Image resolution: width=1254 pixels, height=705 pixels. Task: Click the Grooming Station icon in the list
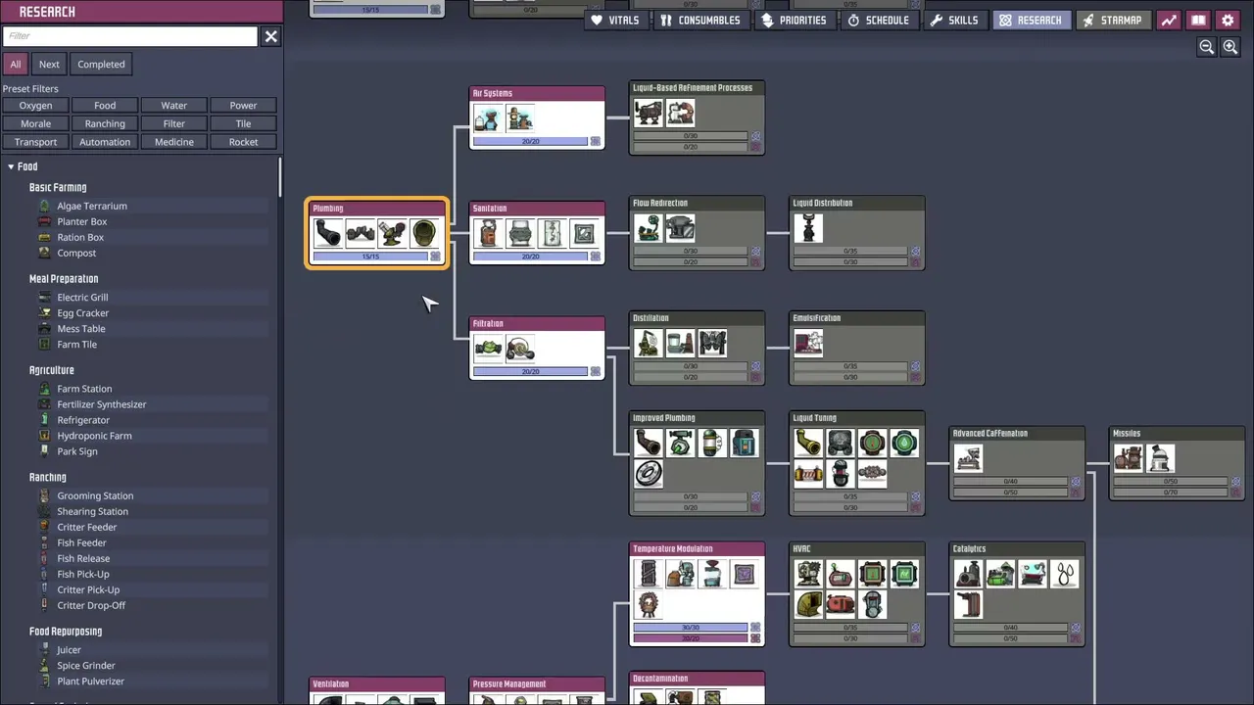(x=44, y=495)
